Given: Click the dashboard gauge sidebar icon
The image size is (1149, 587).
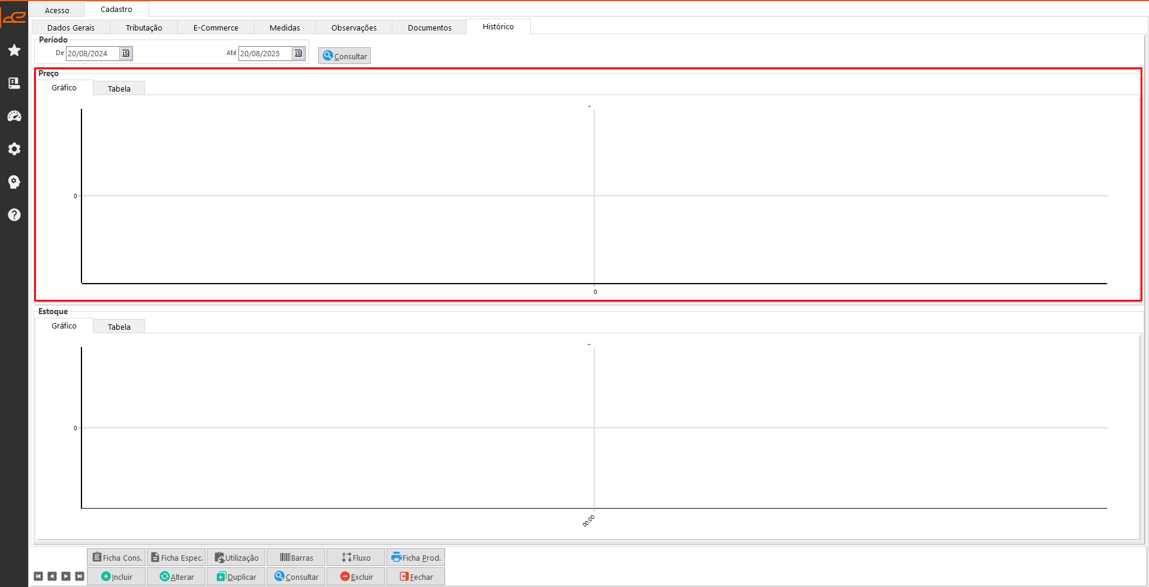Looking at the screenshot, I should [x=14, y=116].
